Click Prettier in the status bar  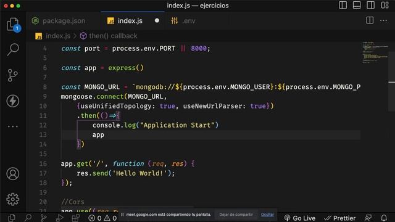(x=340, y=218)
